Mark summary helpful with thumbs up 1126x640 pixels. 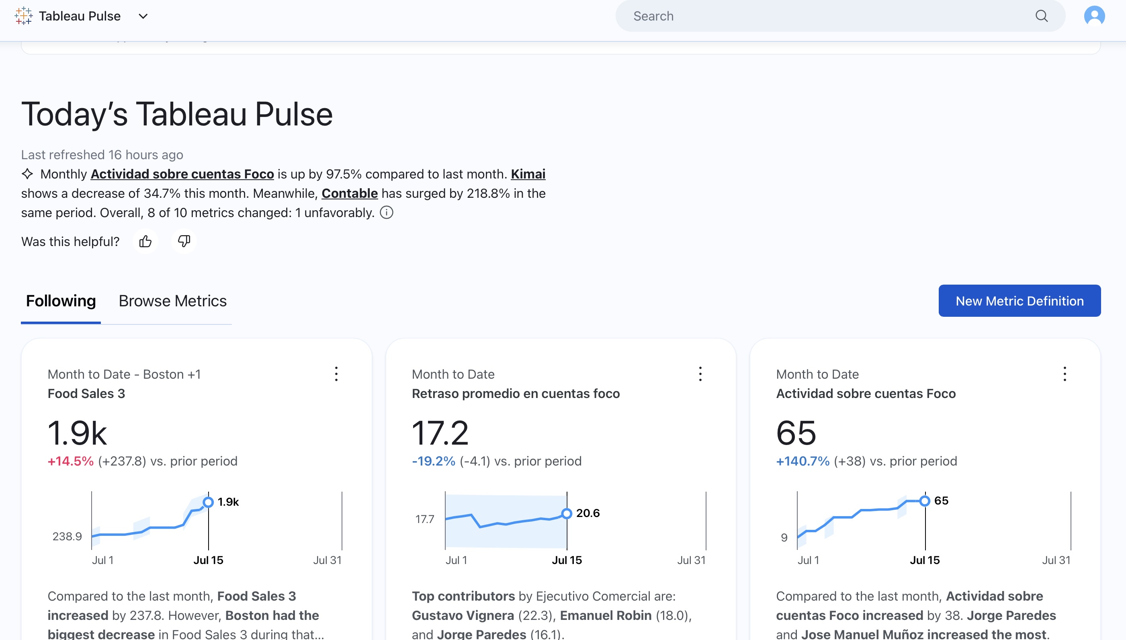145,241
